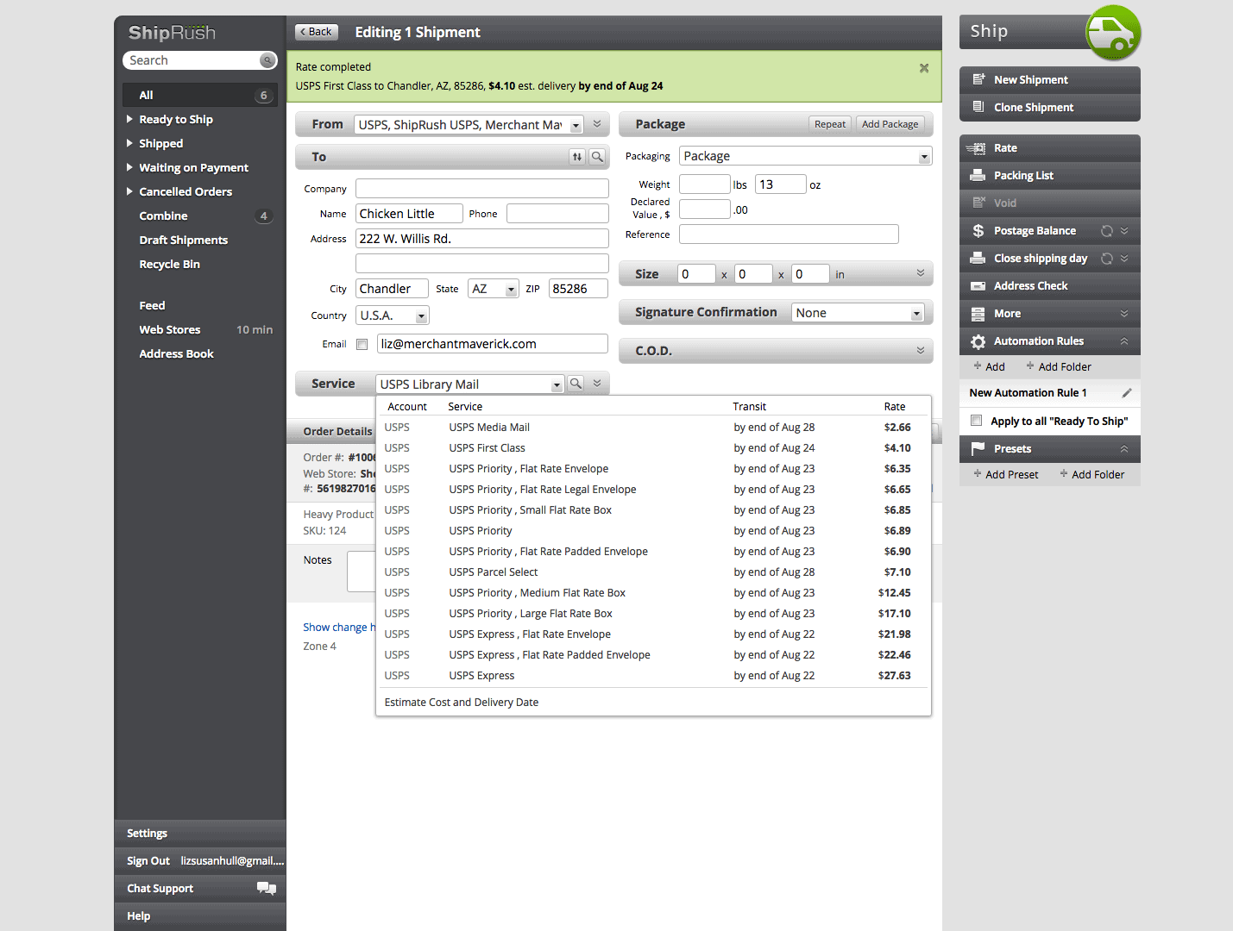
Task: Click Sign Out in the sidebar
Action: [148, 861]
